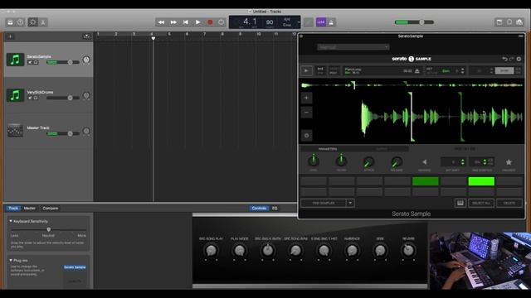Open the track header filter button
531x298 pixels.
pos(86,36)
